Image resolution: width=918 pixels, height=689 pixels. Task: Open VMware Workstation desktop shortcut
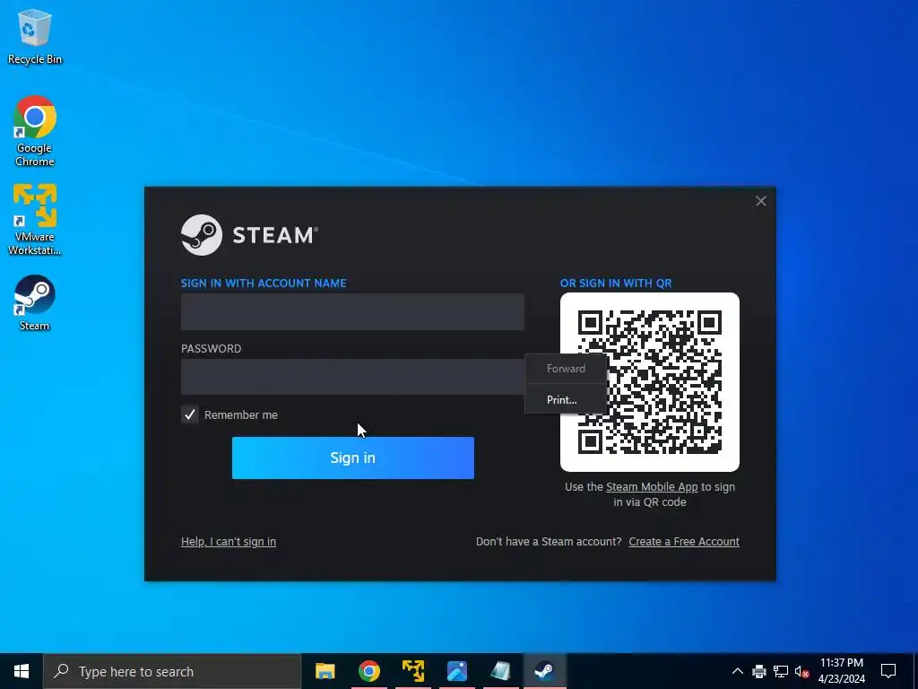(35, 220)
